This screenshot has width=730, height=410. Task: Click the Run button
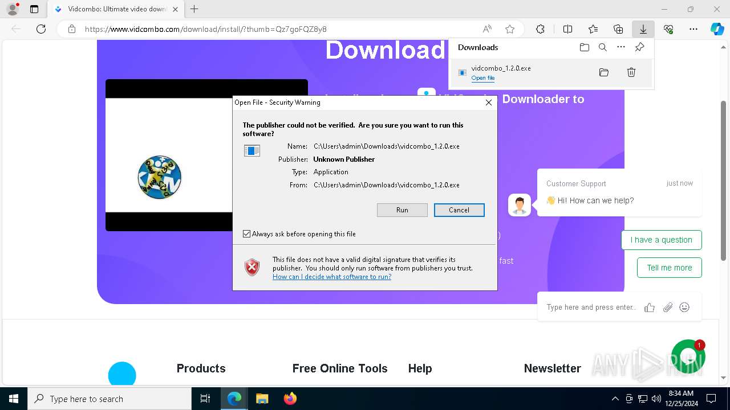tap(402, 210)
